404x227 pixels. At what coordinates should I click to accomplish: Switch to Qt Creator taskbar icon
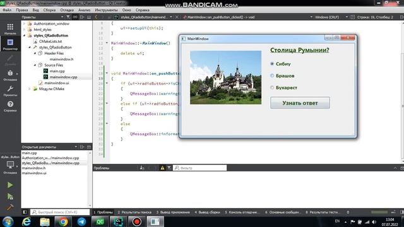click(x=100, y=221)
